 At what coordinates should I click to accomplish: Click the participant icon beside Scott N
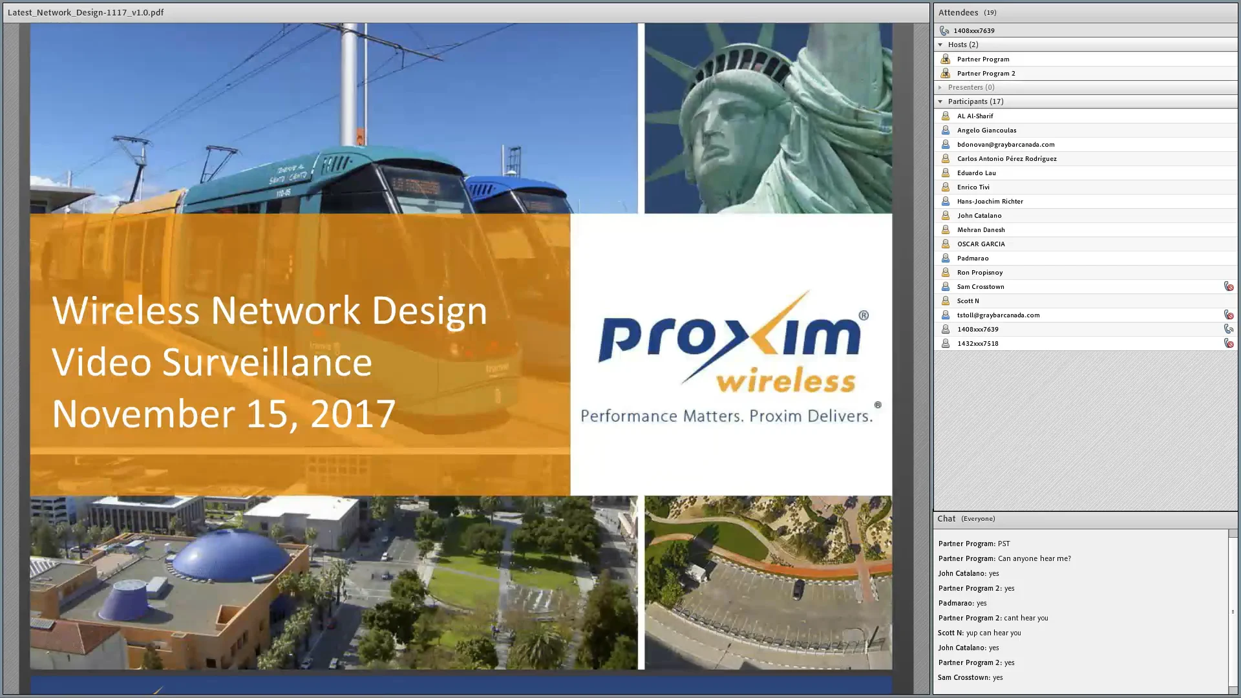click(946, 301)
